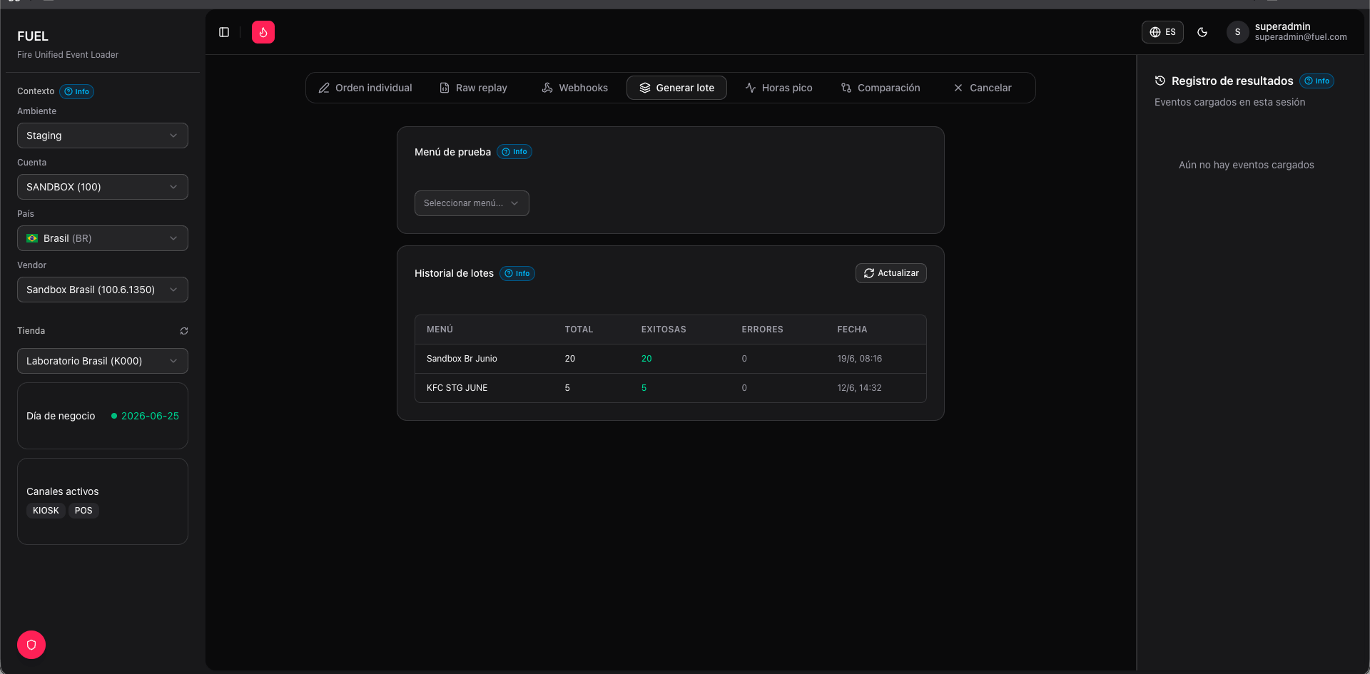Go to the Horas pico tab
Image resolution: width=1370 pixels, height=674 pixels.
(x=779, y=88)
